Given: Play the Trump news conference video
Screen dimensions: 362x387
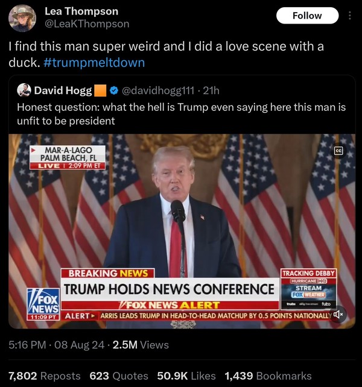Looking at the screenshot, I should point(182,231).
